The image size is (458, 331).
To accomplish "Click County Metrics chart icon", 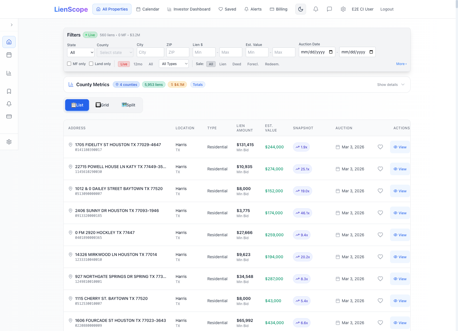I will click(71, 84).
